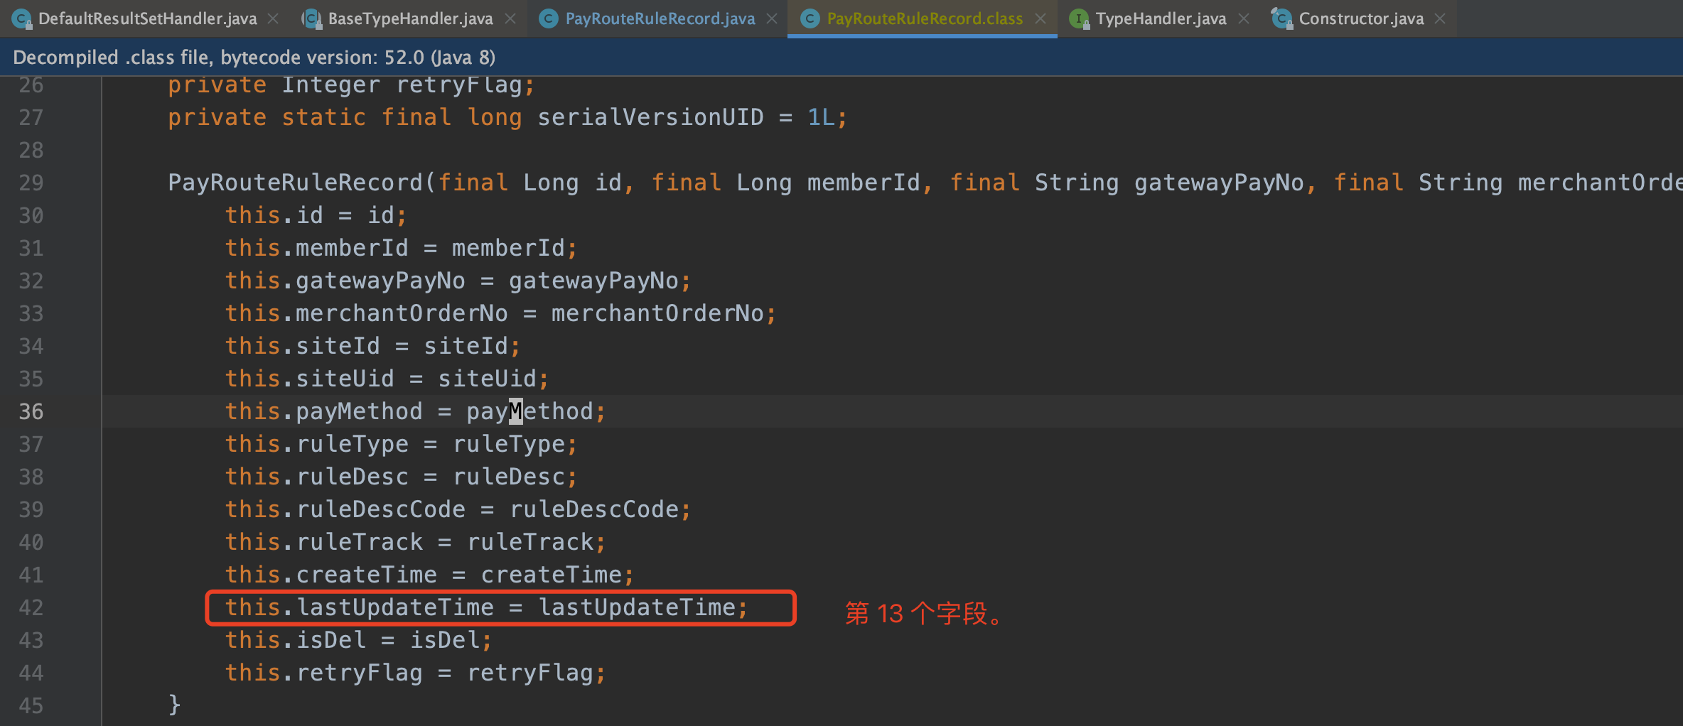The width and height of the screenshot is (1683, 726).
Task: Close the PayRouteRuleRecord.class tab
Action: click(x=1041, y=19)
